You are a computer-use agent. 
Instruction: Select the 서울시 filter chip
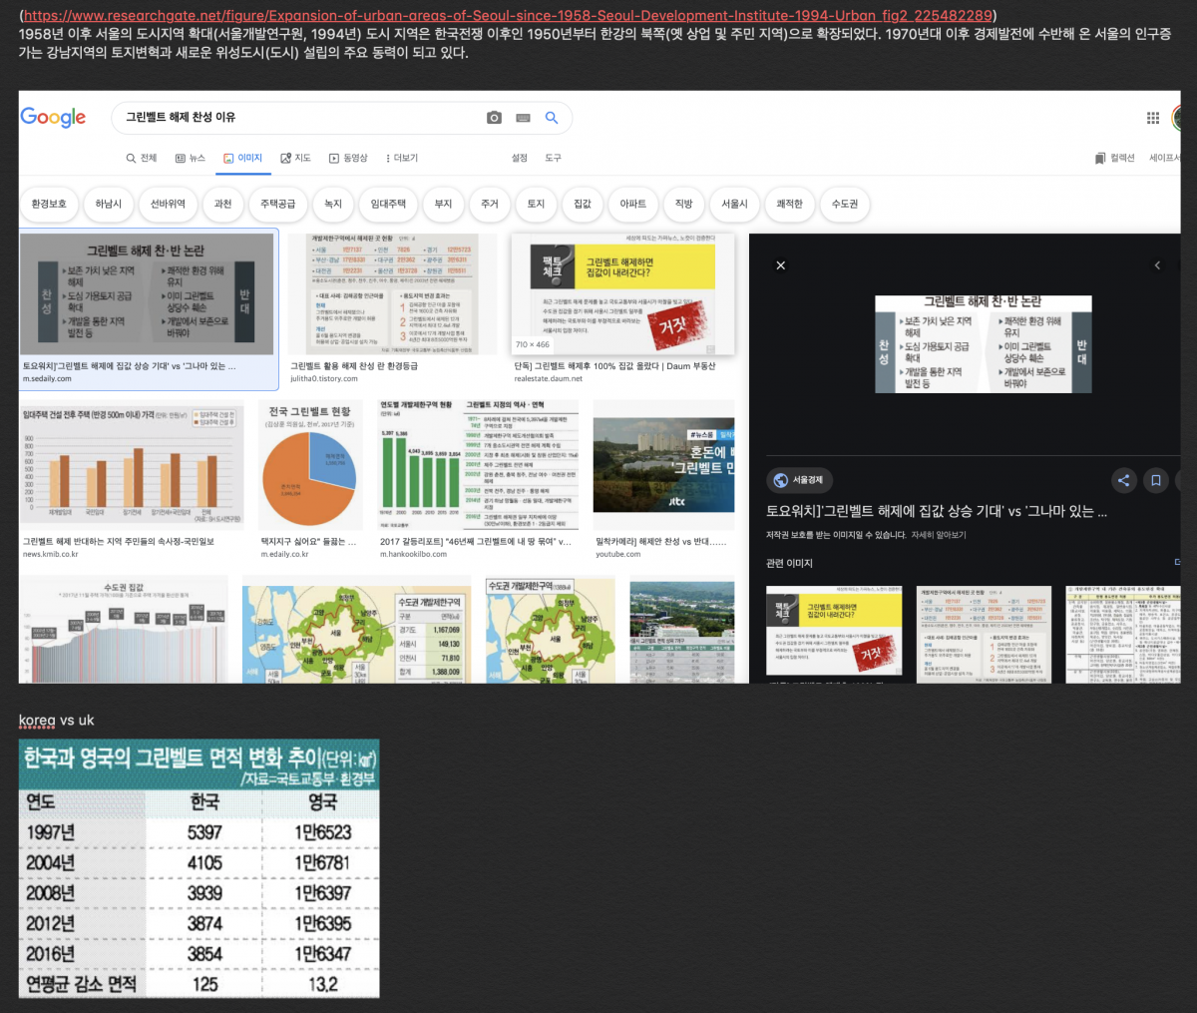[734, 204]
